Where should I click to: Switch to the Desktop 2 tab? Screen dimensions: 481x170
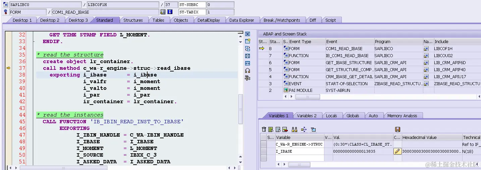pos(50,20)
